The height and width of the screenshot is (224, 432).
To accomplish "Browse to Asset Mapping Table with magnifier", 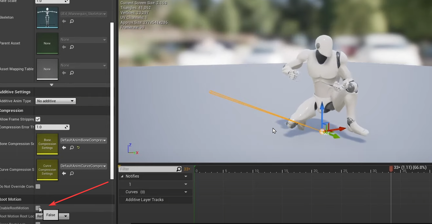I will click(72, 73).
